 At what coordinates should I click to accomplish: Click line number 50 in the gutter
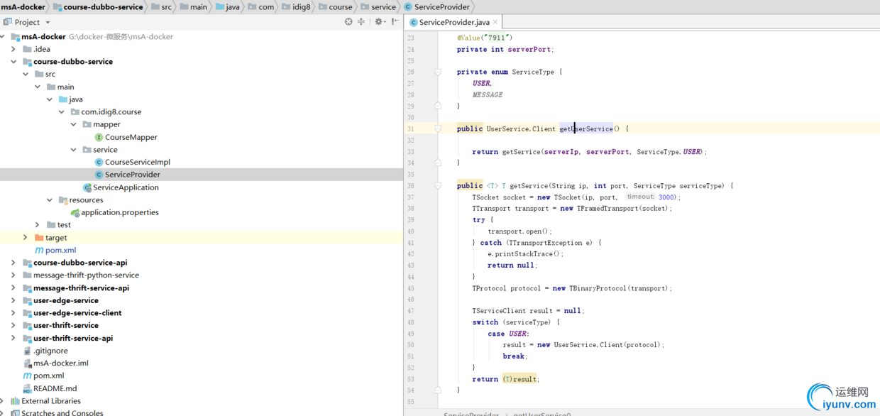tap(411, 345)
